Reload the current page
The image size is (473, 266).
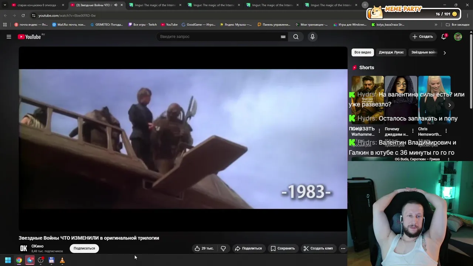click(x=23, y=16)
